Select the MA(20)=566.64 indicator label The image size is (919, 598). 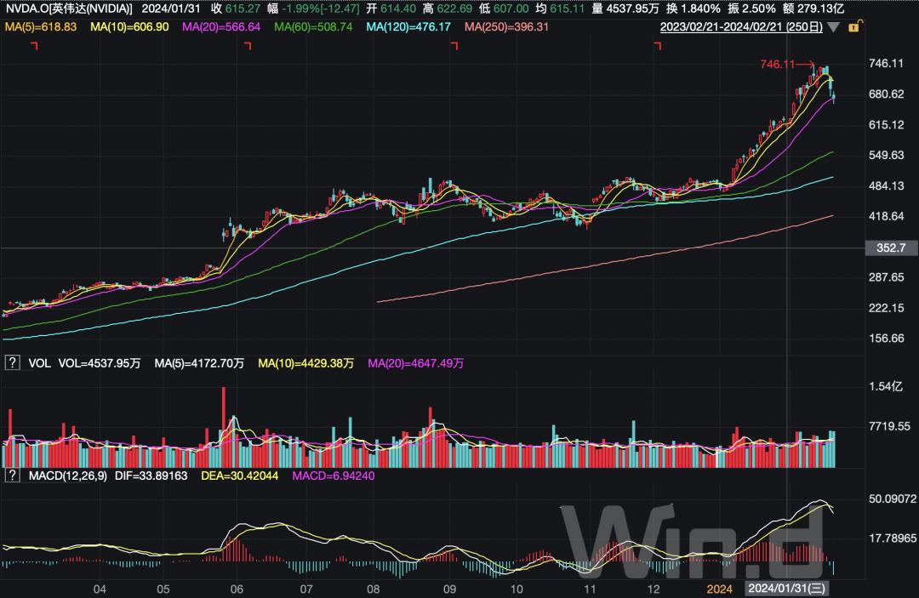(221, 27)
